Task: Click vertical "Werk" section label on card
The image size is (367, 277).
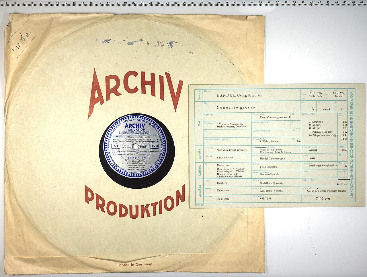Action: coord(199,123)
